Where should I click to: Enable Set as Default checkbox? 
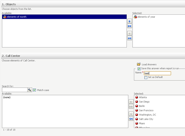(146, 78)
